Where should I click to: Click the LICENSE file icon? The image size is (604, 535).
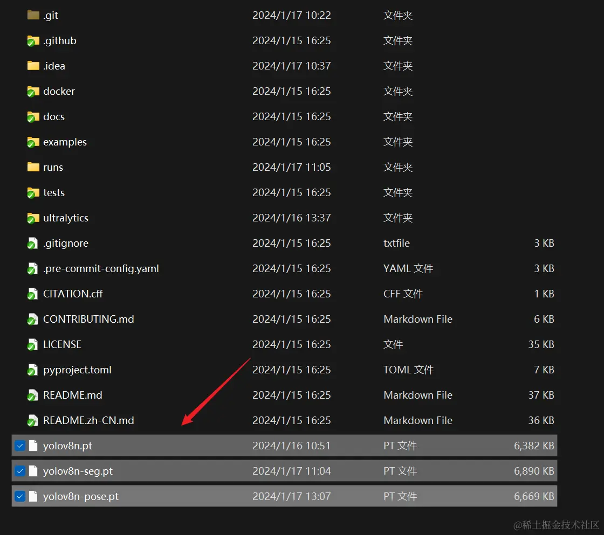[x=33, y=344]
